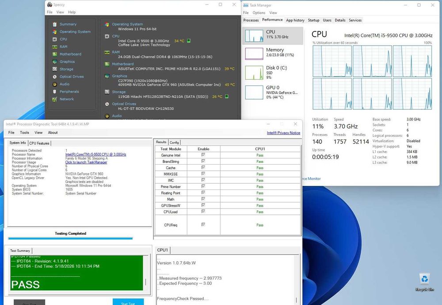Open Resource Monitor link in Task Manager
The width and height of the screenshot is (442, 305).
pos(311,178)
